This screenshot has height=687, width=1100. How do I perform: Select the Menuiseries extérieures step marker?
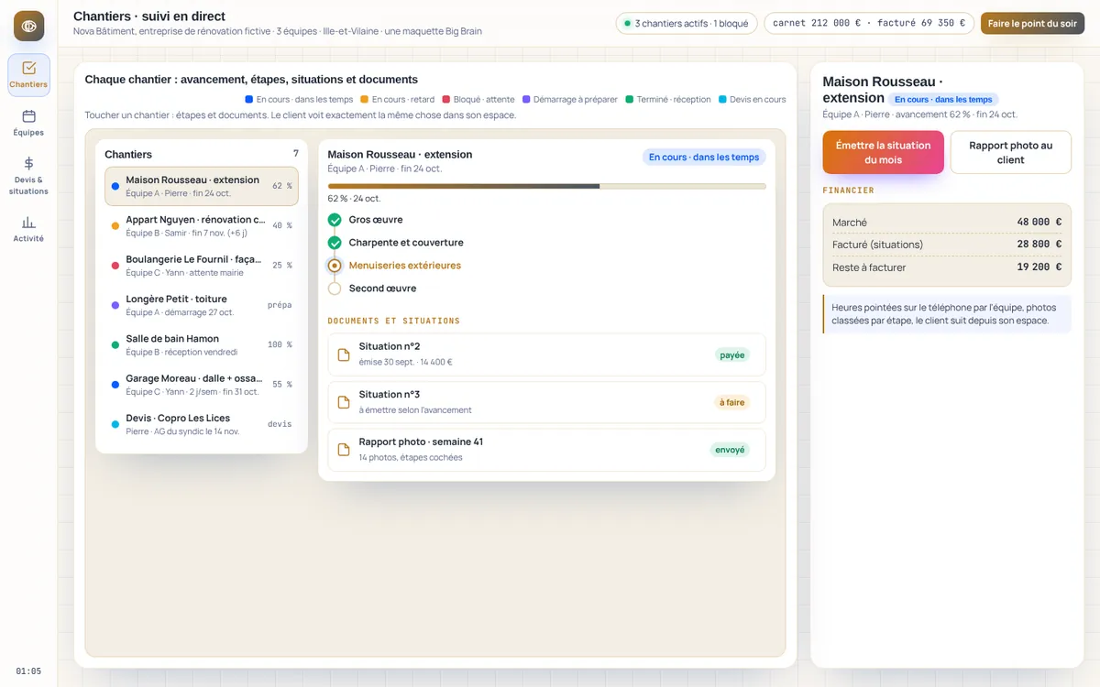click(335, 266)
